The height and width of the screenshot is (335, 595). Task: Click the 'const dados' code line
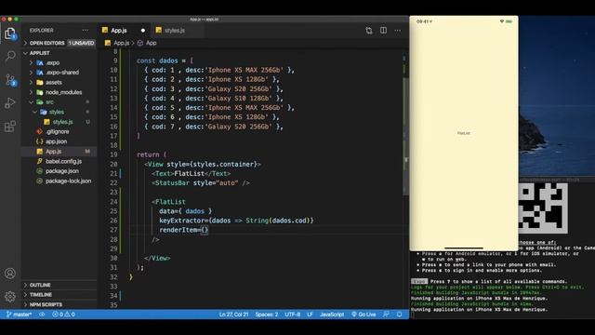[165, 60]
